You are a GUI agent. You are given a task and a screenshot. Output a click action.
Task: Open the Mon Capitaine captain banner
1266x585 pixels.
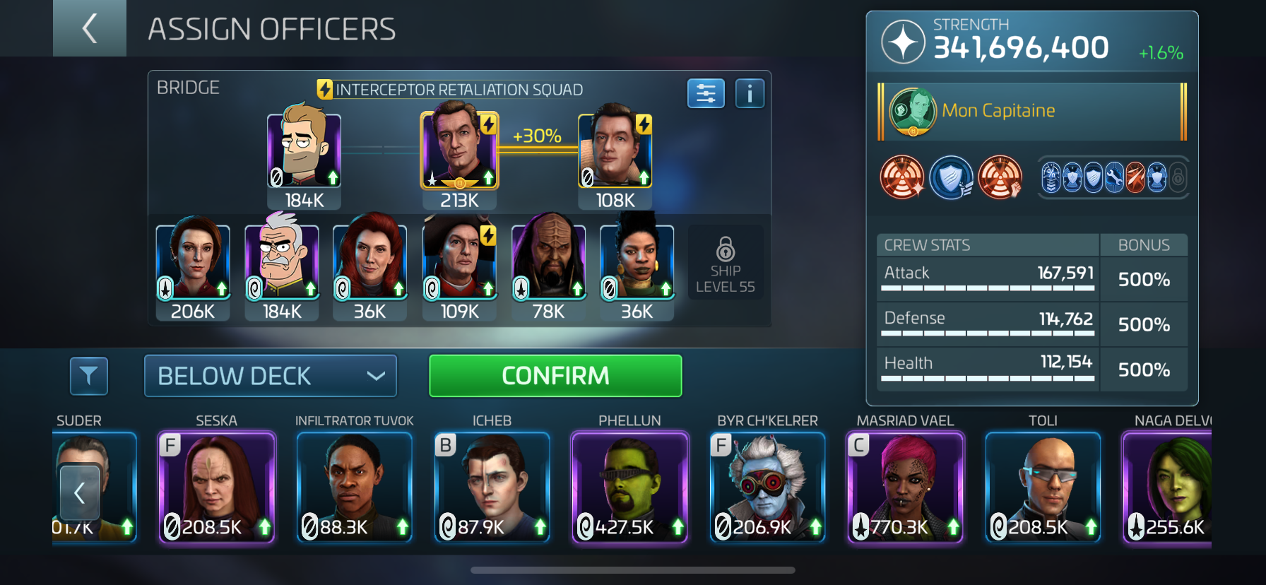pyautogui.click(x=1032, y=112)
